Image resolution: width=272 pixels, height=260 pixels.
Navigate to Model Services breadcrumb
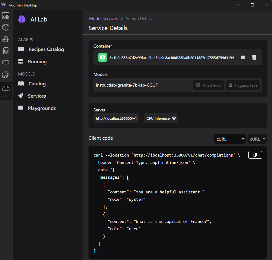pyautogui.click(x=103, y=18)
